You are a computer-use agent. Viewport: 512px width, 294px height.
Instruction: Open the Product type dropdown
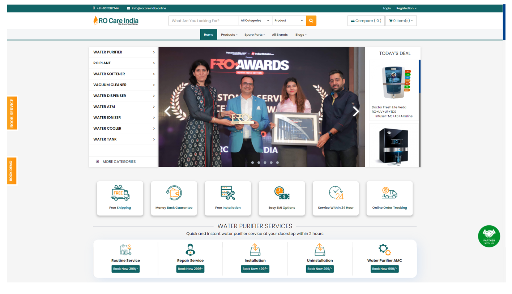click(289, 21)
